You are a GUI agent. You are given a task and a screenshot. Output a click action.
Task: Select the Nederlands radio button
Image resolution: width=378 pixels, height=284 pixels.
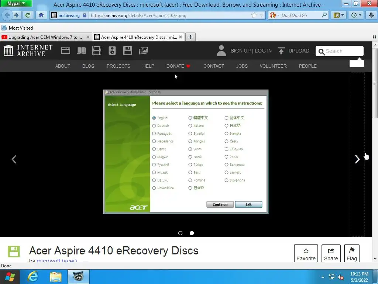154,141
